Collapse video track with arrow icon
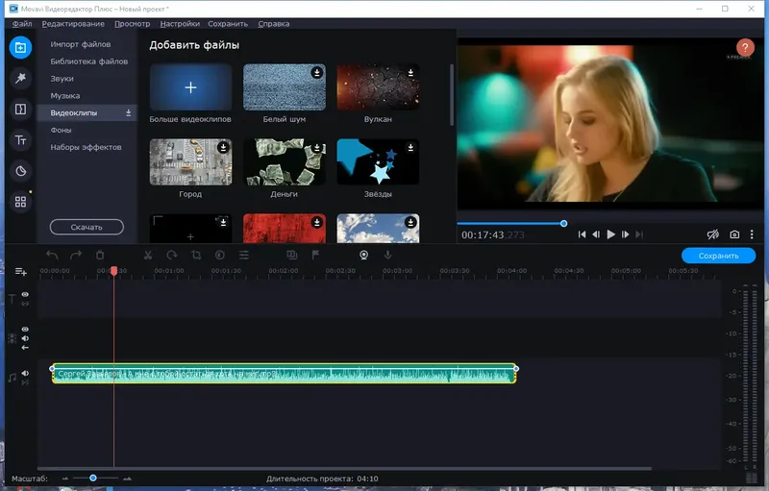Viewport: 769px width, 491px height. click(x=25, y=348)
